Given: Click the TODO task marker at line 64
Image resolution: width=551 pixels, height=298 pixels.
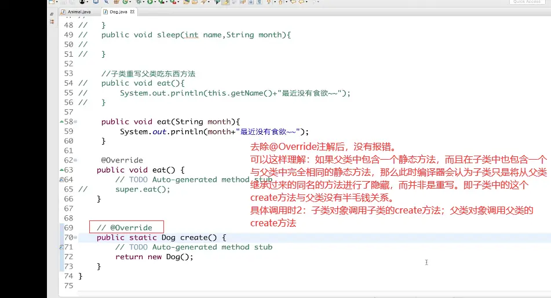Looking at the screenshot, I should (61, 180).
